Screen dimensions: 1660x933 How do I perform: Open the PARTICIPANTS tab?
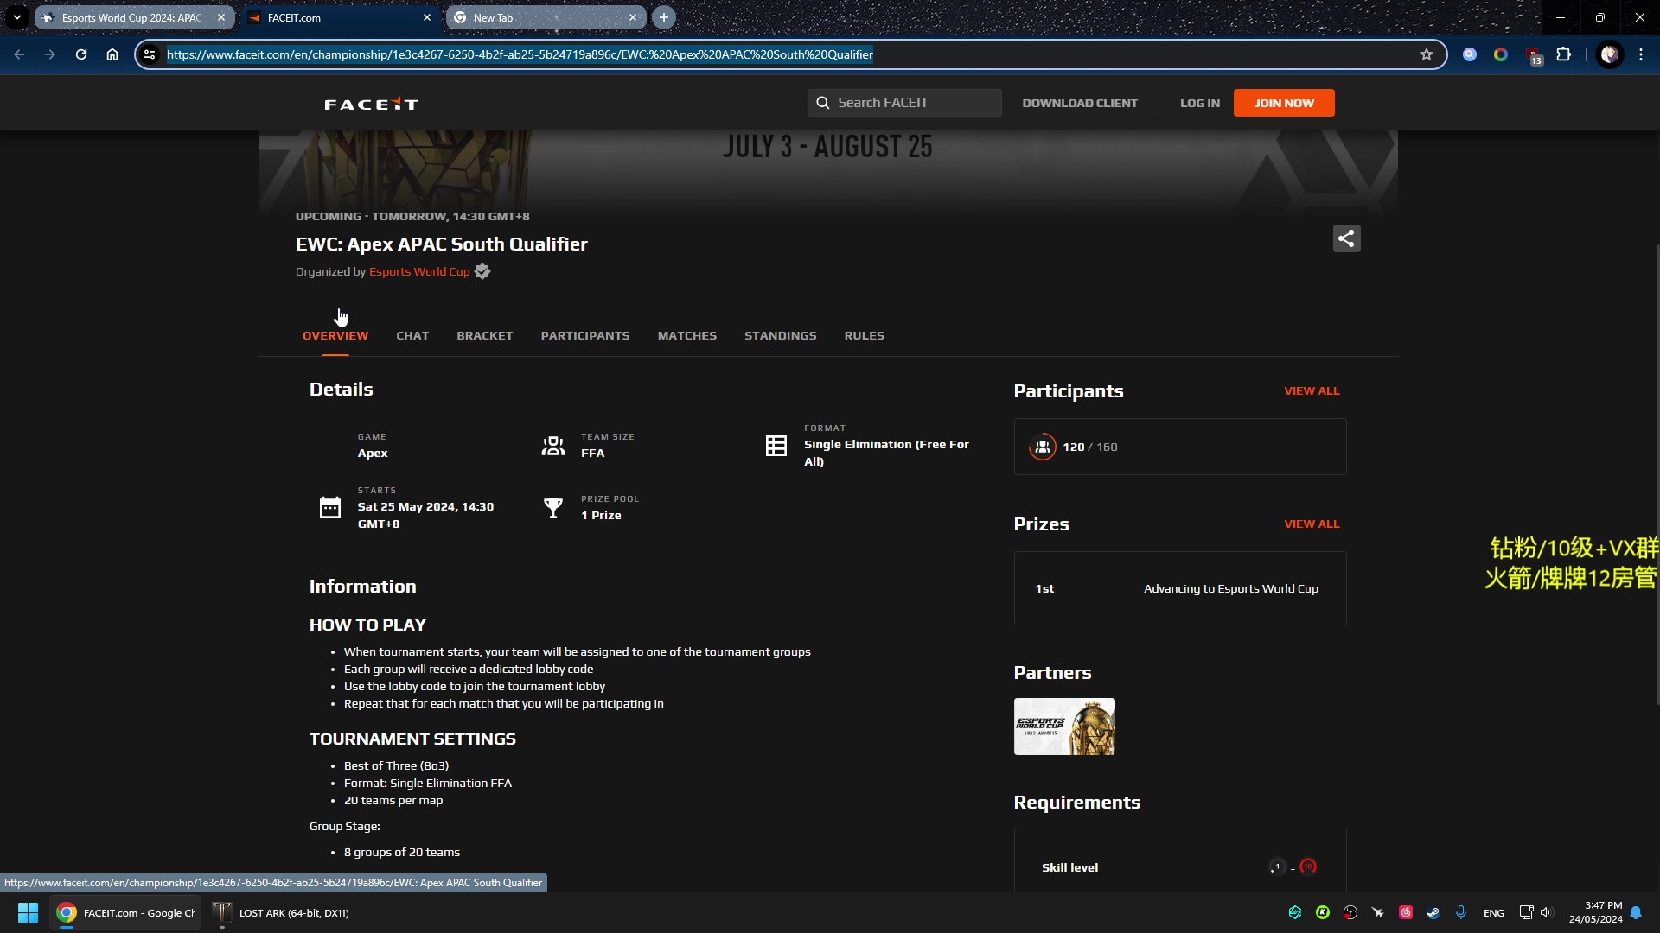coord(584,335)
